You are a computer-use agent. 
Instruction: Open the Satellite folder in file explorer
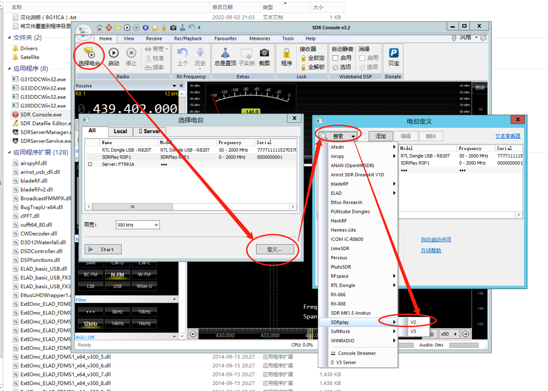30,57
